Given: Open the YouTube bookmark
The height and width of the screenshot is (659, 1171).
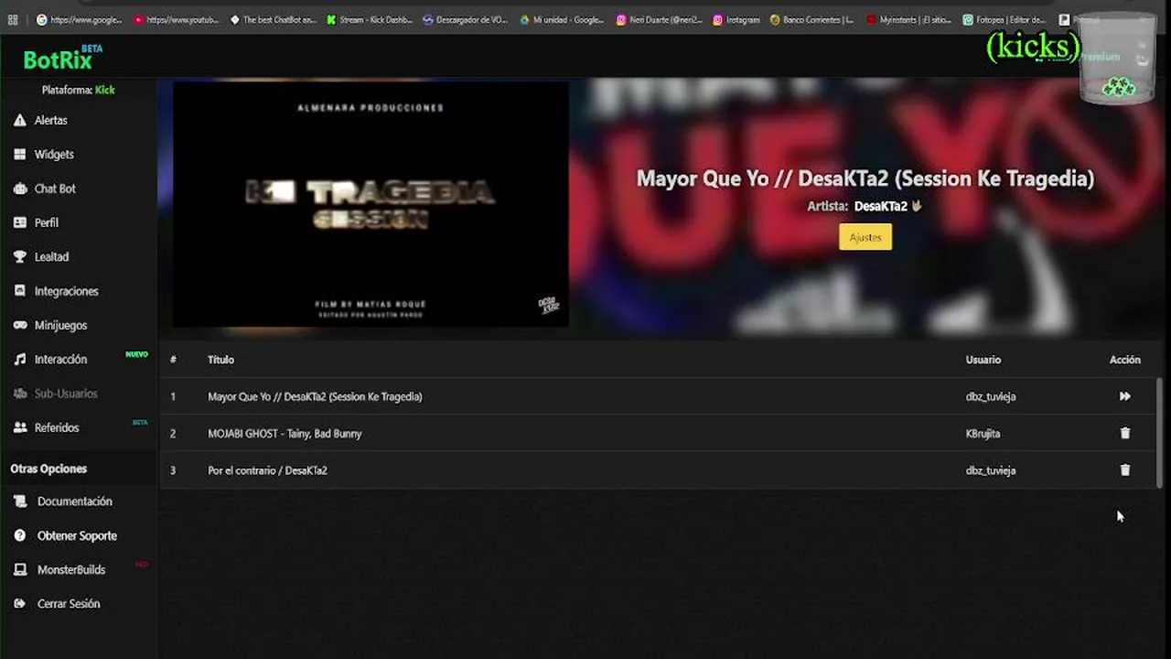Looking at the screenshot, I should (x=177, y=19).
